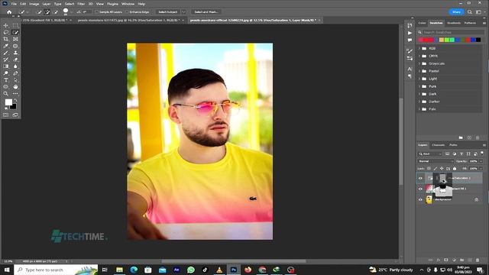Switch to the Patterns tab
The image size is (489, 275).
(470, 23)
